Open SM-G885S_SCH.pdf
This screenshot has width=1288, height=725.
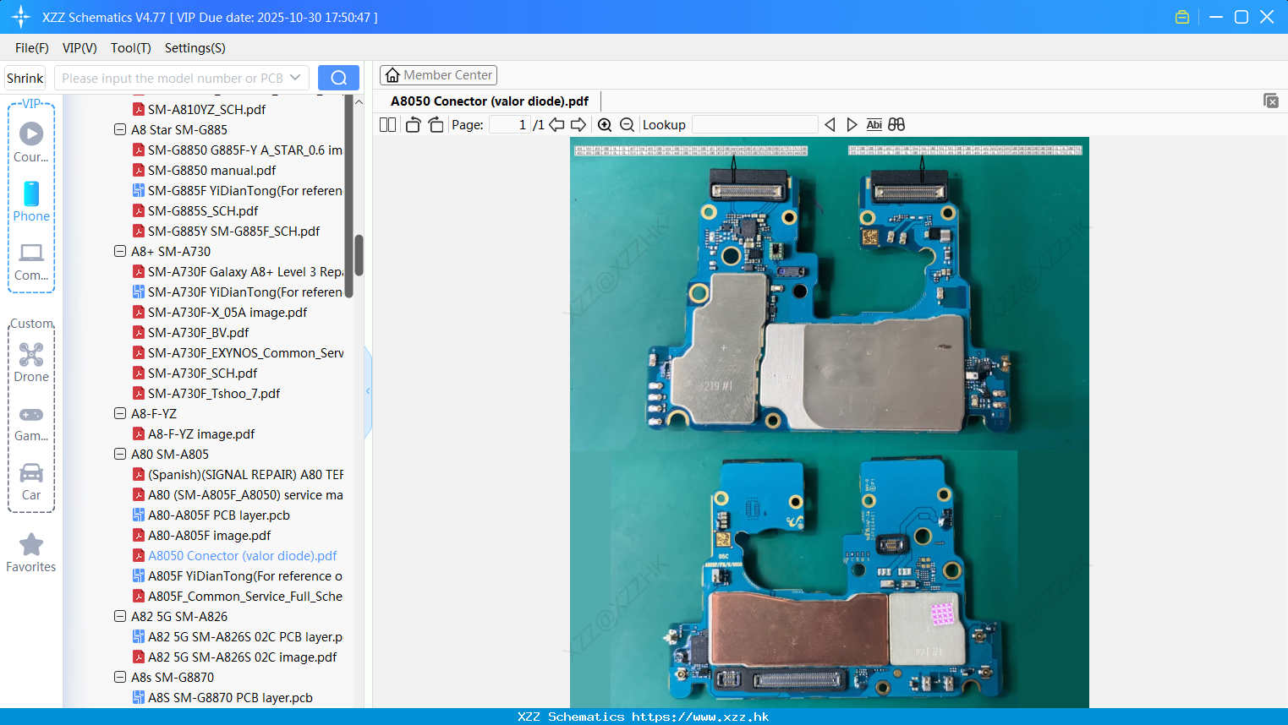click(203, 211)
